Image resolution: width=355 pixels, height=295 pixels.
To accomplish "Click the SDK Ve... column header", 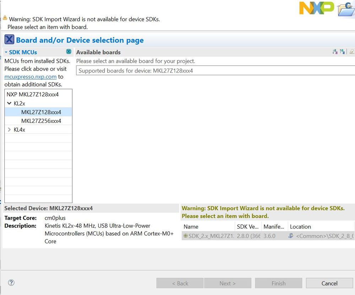I will coord(248,226).
